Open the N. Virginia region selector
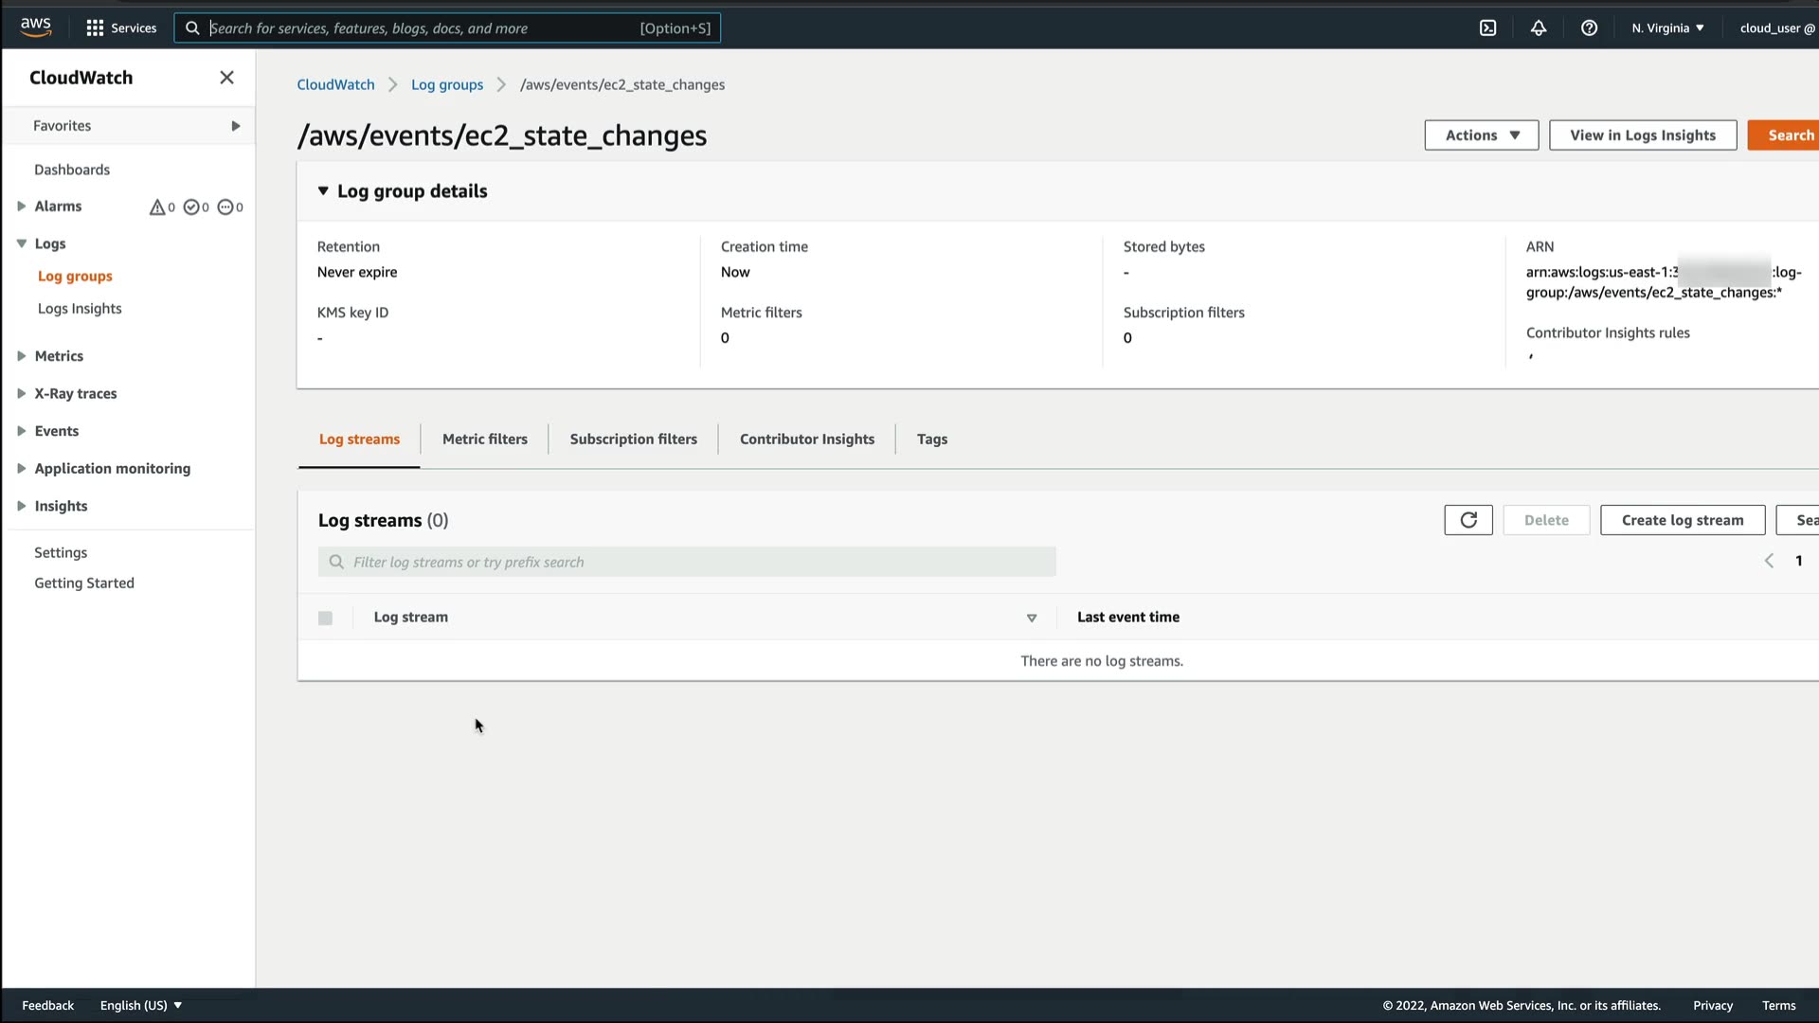1819x1023 pixels. 1667,28
